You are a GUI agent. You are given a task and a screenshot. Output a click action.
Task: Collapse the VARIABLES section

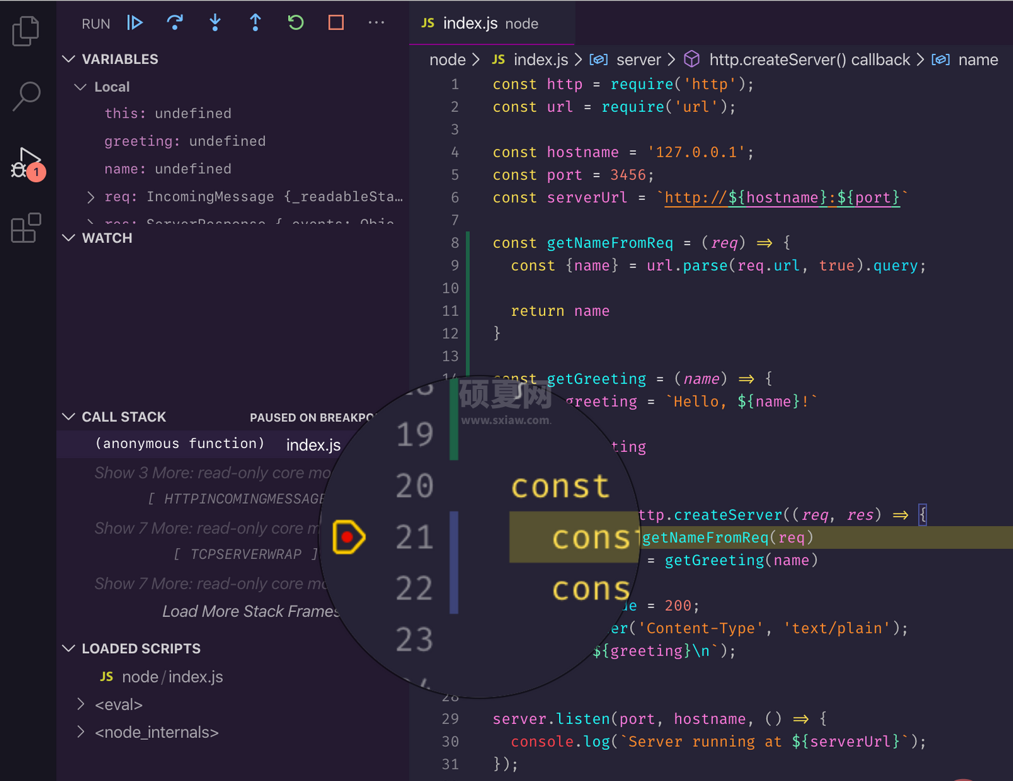coord(68,59)
